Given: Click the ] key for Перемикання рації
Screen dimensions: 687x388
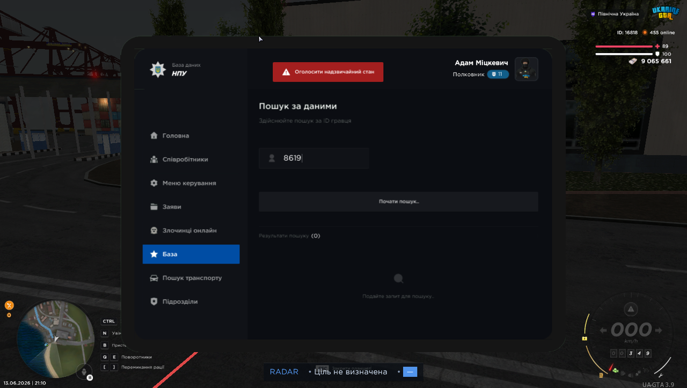Looking at the screenshot, I should coord(114,368).
